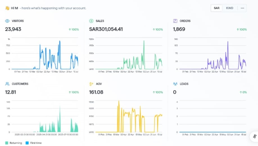Switch currency to KWD
This screenshot has width=258, height=146.
[230, 8]
